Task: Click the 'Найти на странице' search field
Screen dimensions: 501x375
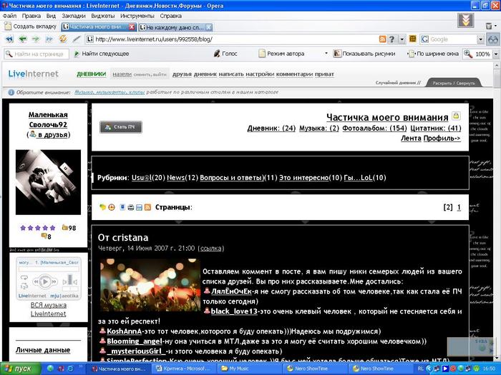Action: tap(37, 54)
